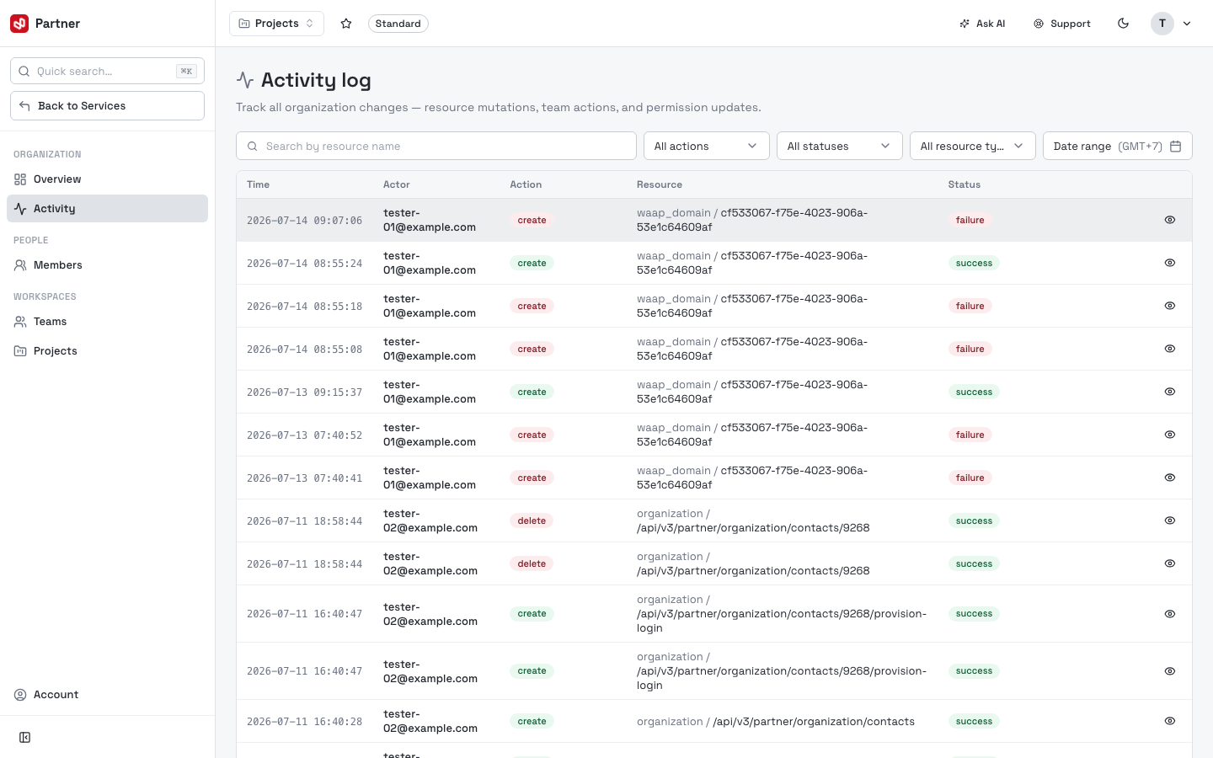View details of 2026-07-13 09:15:37 entry
Screen dimensions: 1213x758
click(x=1170, y=392)
